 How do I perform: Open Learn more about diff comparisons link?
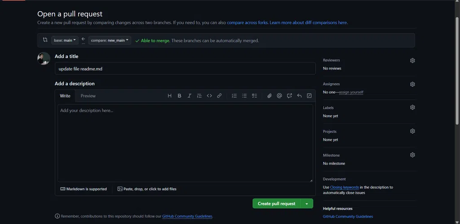tap(308, 22)
